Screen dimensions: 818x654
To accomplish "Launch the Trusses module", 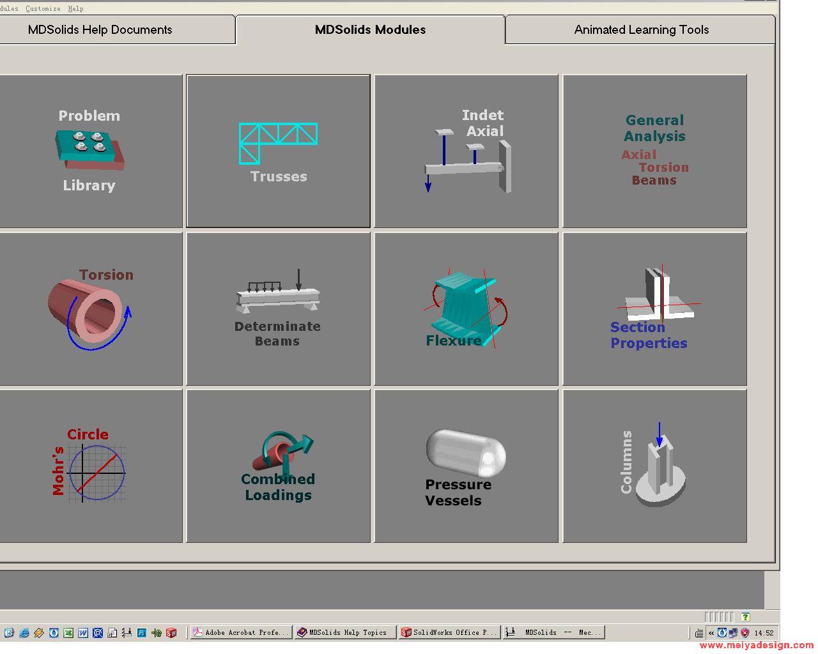I will pos(278,151).
